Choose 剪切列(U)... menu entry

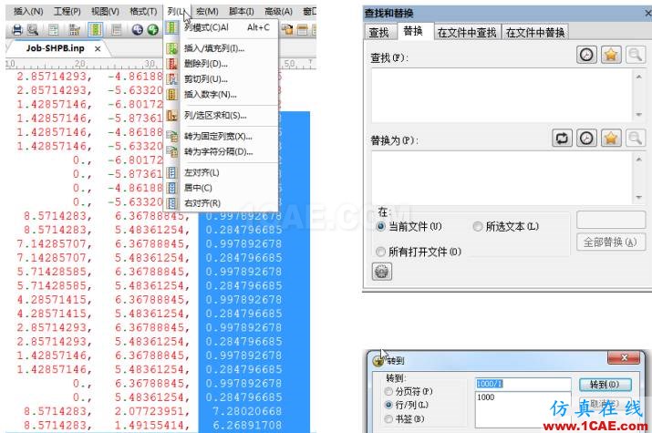pyautogui.click(x=222, y=79)
